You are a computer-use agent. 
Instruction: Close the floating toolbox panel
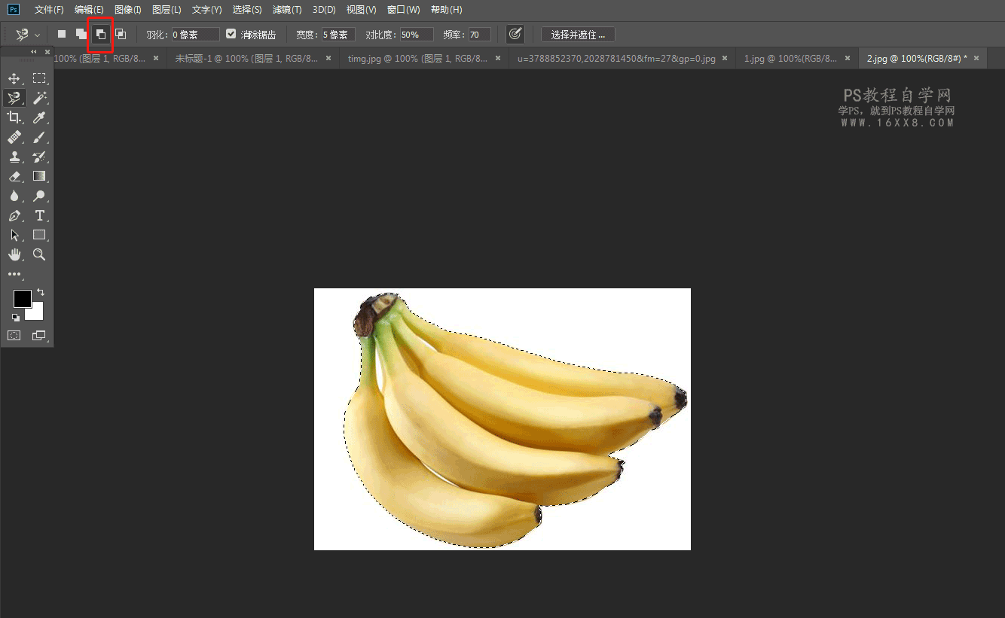pyautogui.click(x=47, y=52)
